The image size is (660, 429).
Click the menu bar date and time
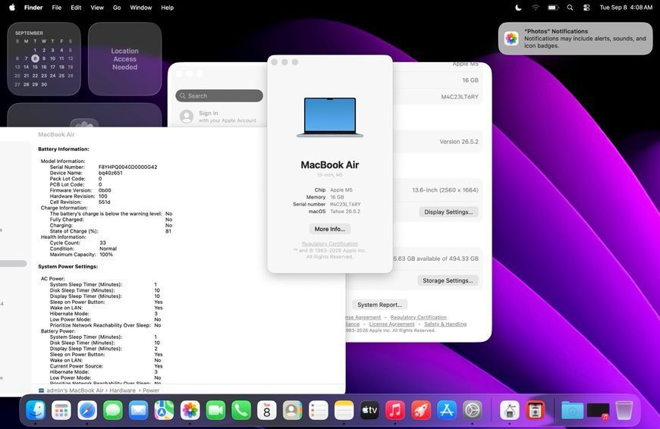click(x=626, y=8)
